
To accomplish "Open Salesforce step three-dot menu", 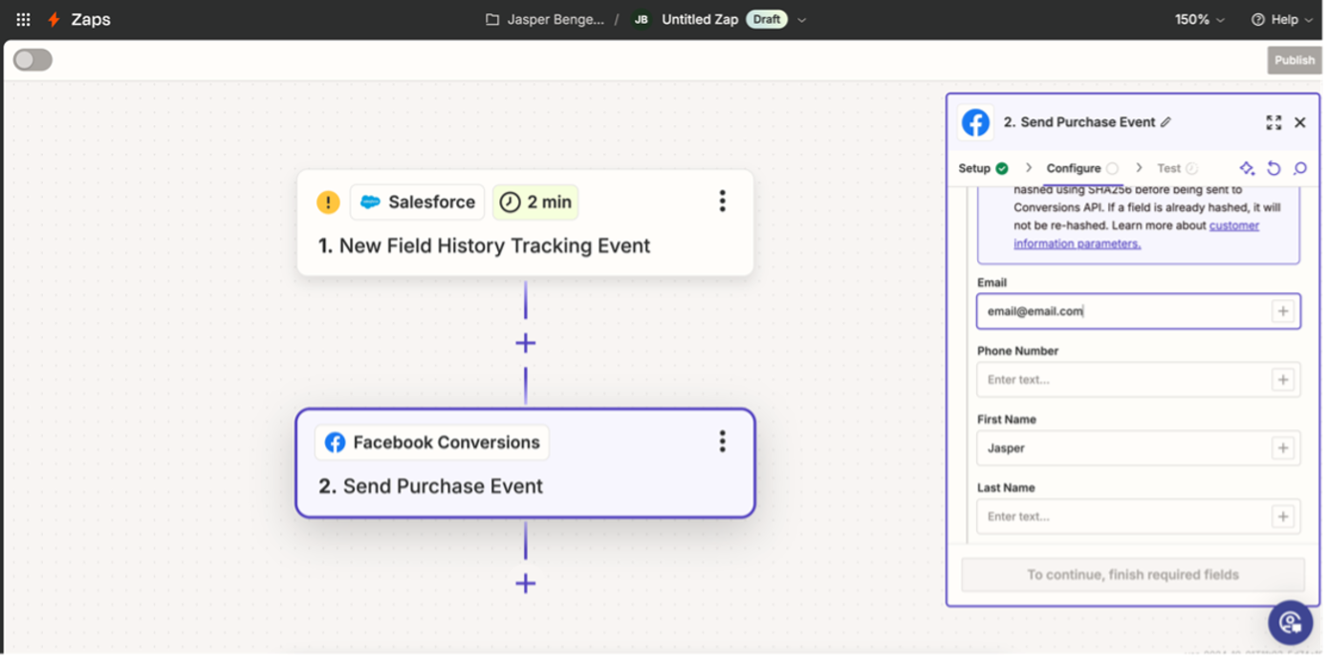I will [722, 201].
